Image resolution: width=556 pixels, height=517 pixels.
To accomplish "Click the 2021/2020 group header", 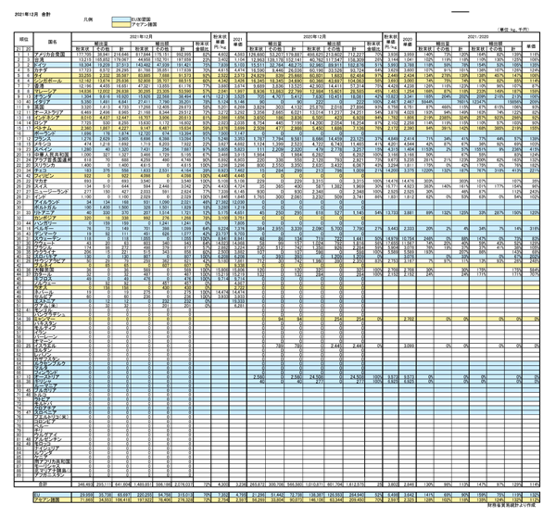I will (x=477, y=36).
